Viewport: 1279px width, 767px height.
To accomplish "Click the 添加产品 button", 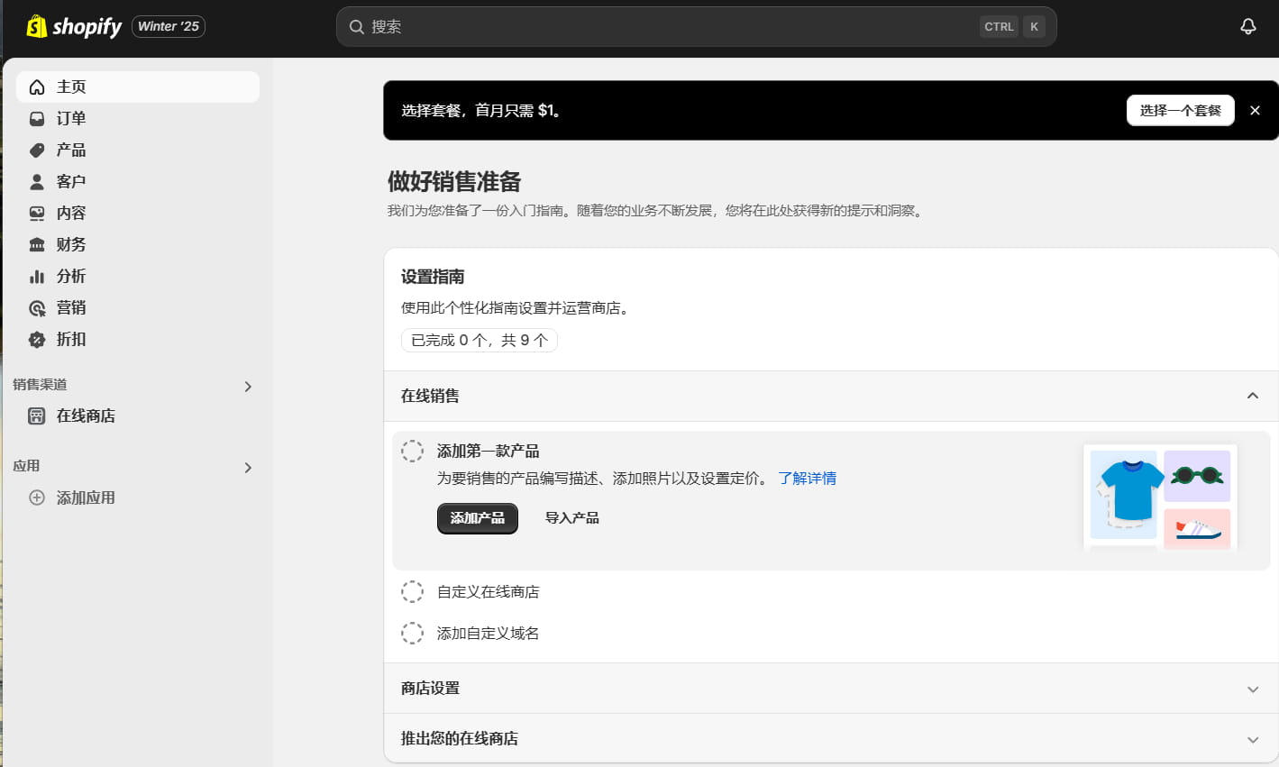I will pos(477,518).
